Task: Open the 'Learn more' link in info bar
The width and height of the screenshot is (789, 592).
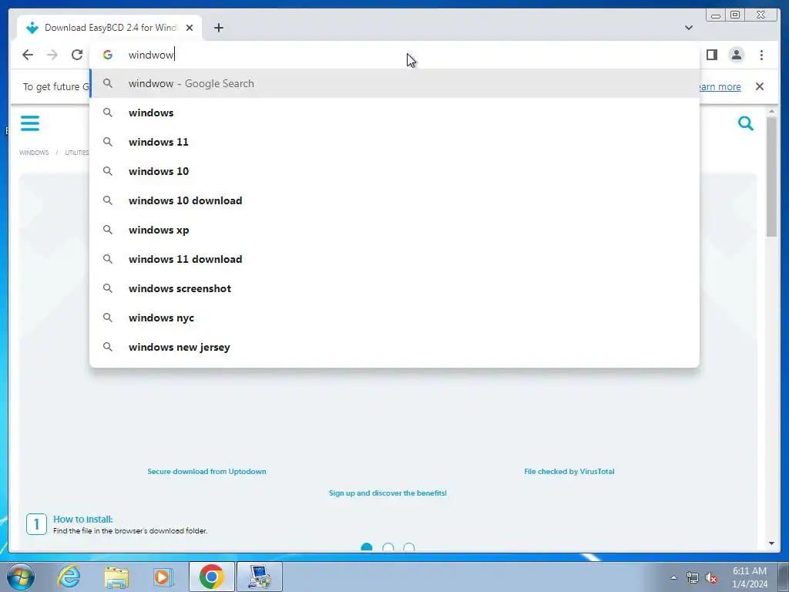Action: [720, 86]
